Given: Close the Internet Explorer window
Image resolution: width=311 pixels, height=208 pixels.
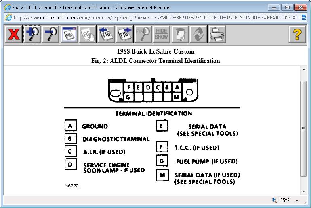Looking at the screenshot, I should [x=300, y=8].
